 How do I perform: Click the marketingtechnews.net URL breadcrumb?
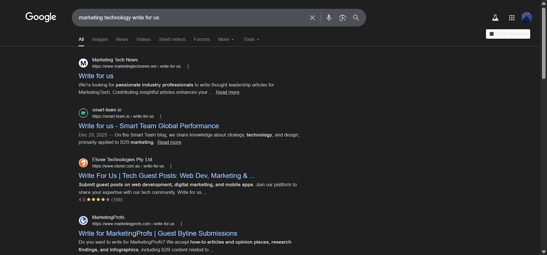point(136,66)
